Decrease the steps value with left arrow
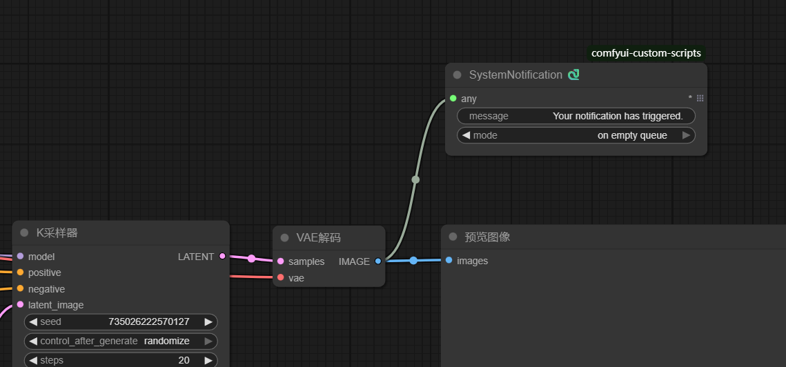 (33, 360)
